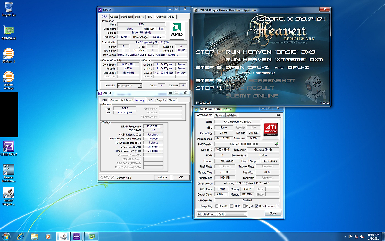Open Caches tab in upper CPU-Z window
385x241 pixels.
click(115, 17)
